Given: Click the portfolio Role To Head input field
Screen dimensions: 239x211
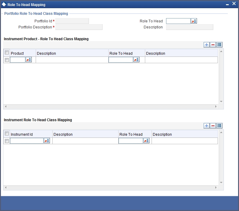Looking at the screenshot, I should coord(178,21).
